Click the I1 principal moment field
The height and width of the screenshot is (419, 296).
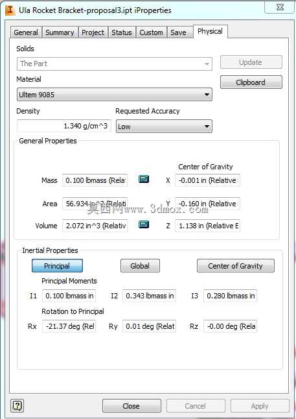coord(69,296)
